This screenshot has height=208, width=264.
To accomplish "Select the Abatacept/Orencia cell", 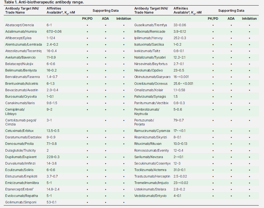I will [19, 25].
